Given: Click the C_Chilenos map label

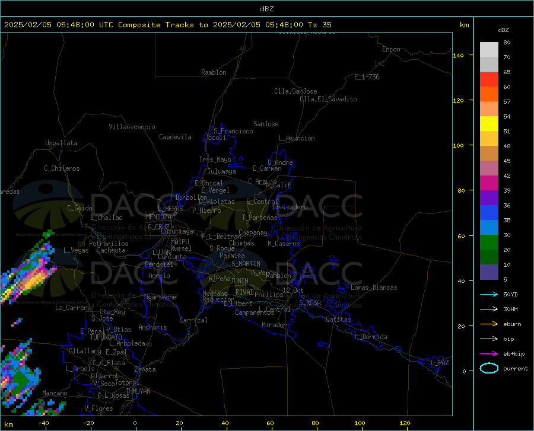Looking at the screenshot, I should 62,168.
